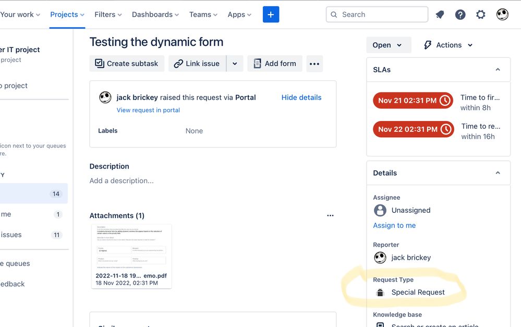Collapse the SLAs panel
Screen dimensions: 521x327
pos(498,69)
